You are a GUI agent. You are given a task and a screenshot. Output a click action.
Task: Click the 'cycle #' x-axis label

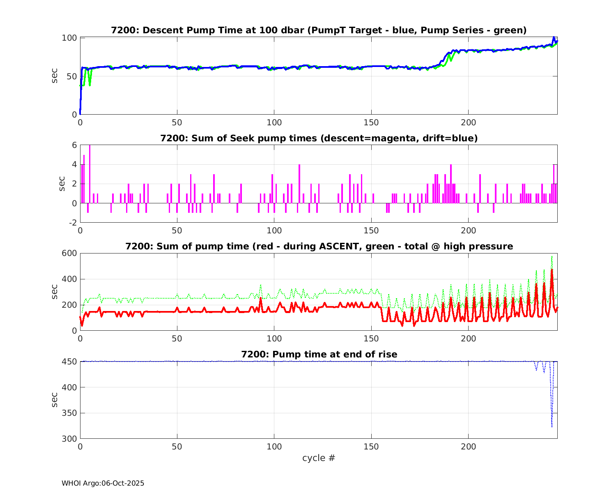[319, 458]
